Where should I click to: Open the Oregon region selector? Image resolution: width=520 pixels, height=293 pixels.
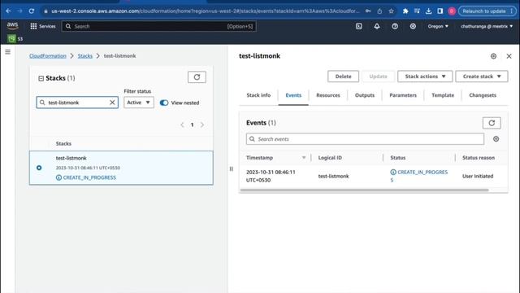point(438,26)
